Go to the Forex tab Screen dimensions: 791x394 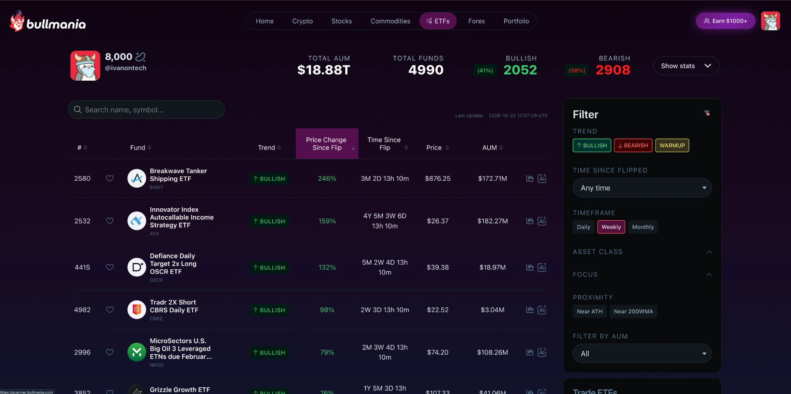pyautogui.click(x=476, y=21)
